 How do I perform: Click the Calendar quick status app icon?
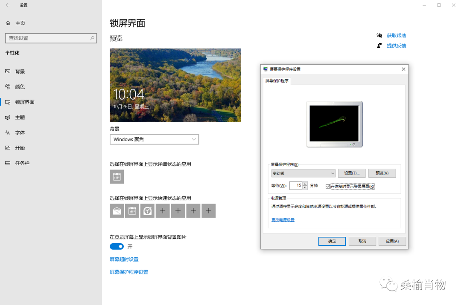(132, 210)
